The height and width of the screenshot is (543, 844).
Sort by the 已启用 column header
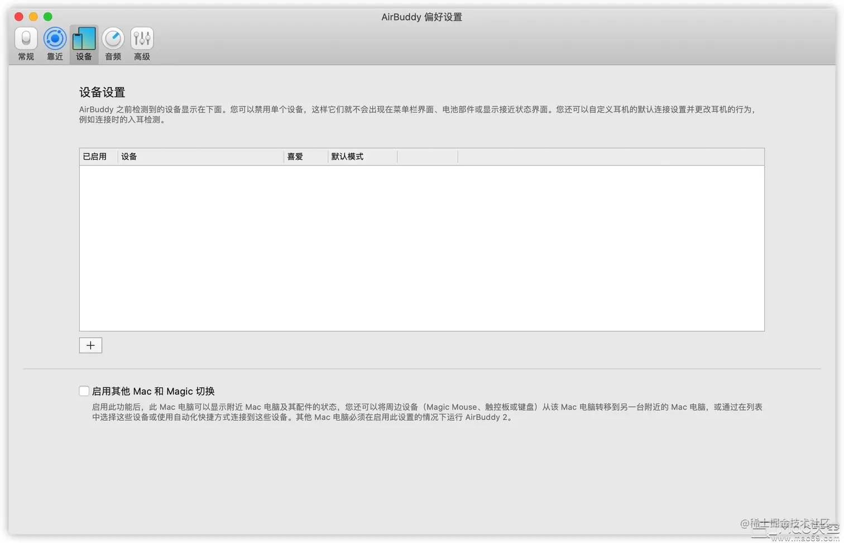coord(98,157)
